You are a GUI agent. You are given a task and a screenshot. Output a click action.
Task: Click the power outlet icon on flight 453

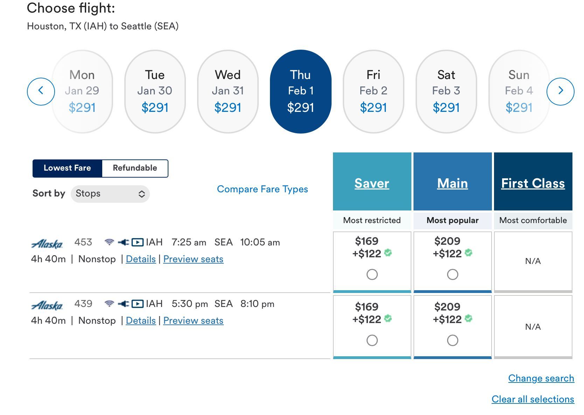click(123, 242)
